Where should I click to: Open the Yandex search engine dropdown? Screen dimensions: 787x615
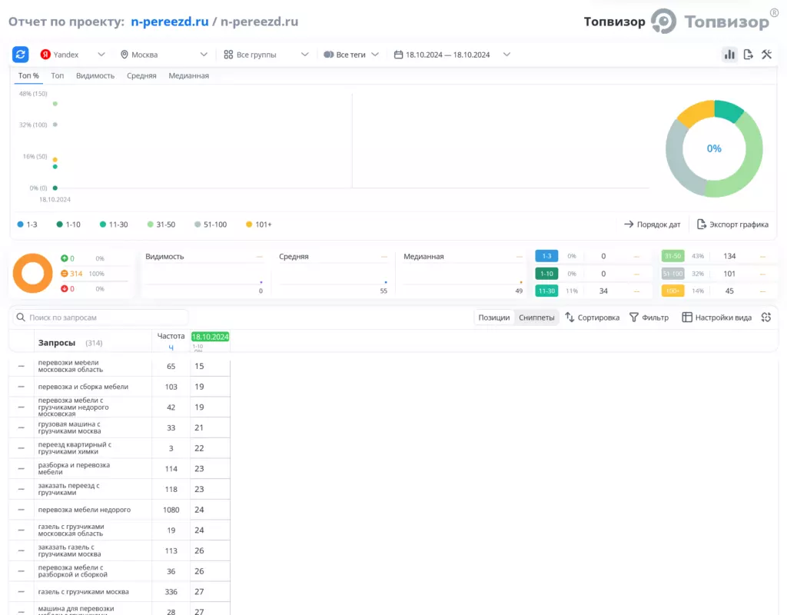73,55
